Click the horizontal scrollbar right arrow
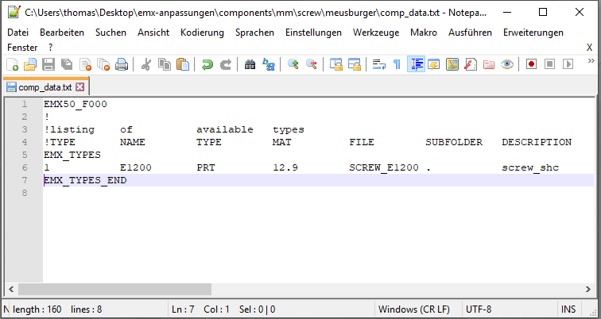This screenshot has width=601, height=319. pos(588,289)
